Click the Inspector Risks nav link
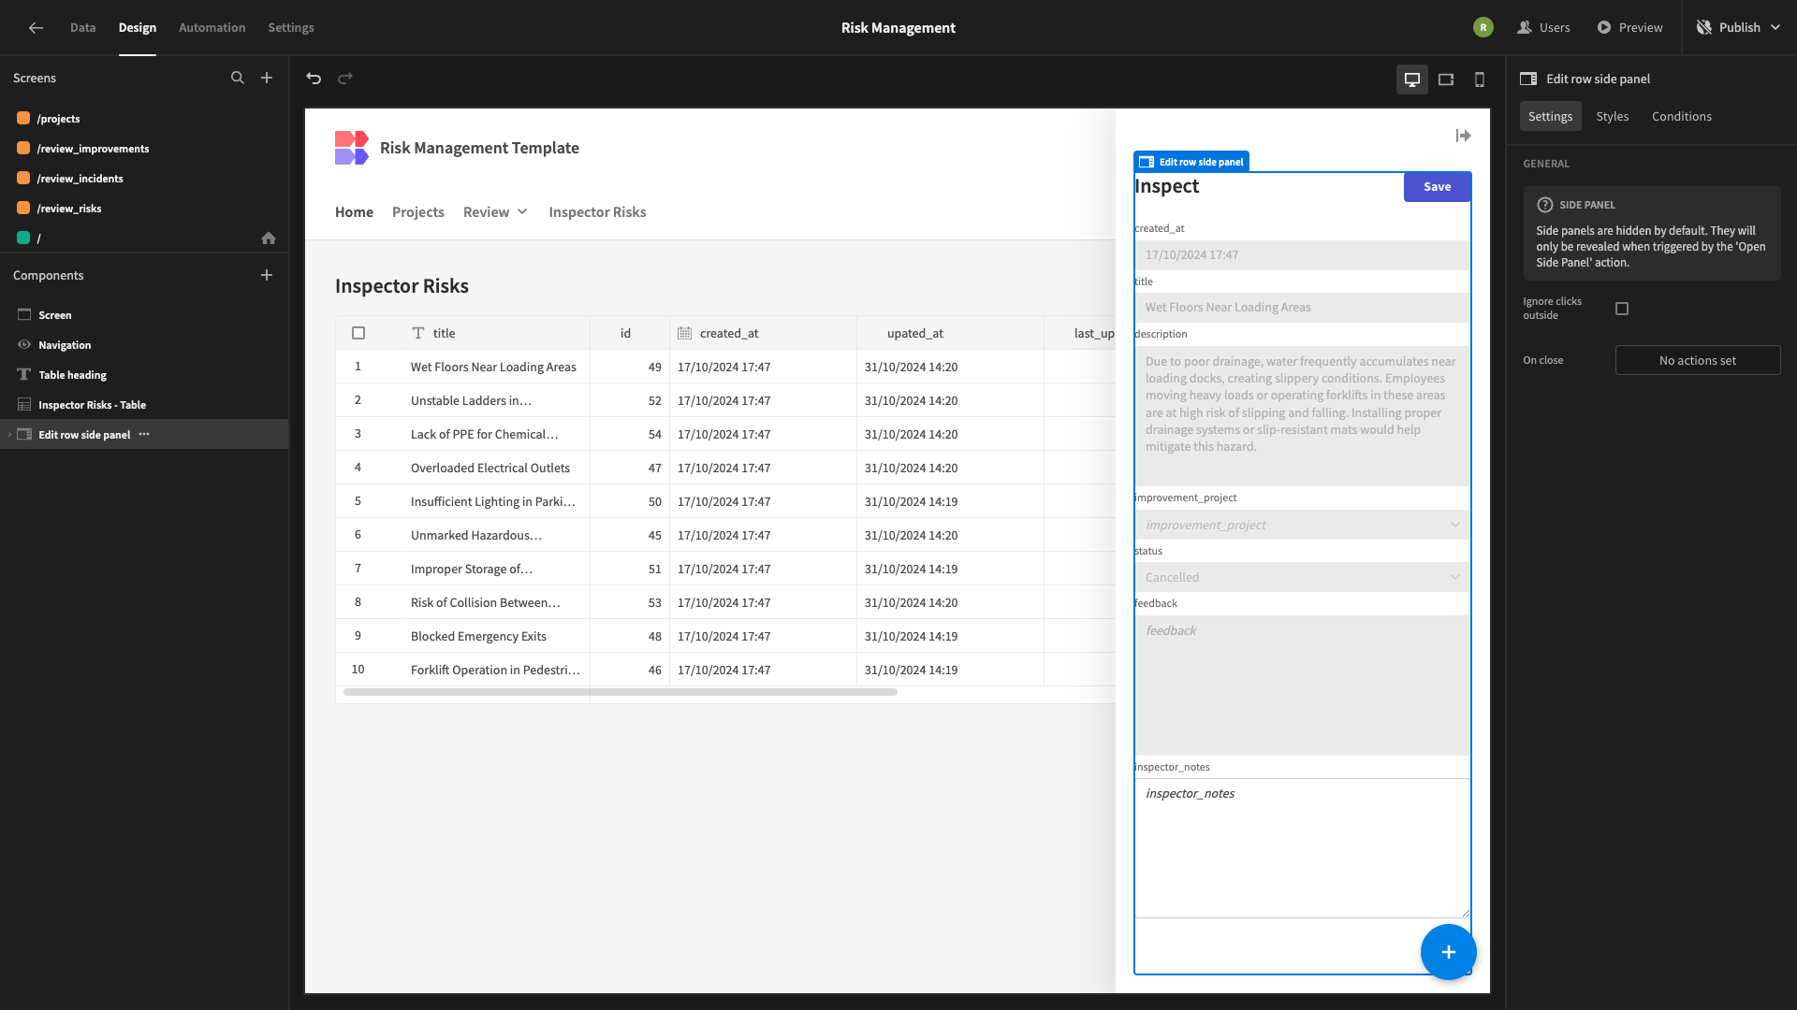The height and width of the screenshot is (1010, 1797). pos(597,212)
